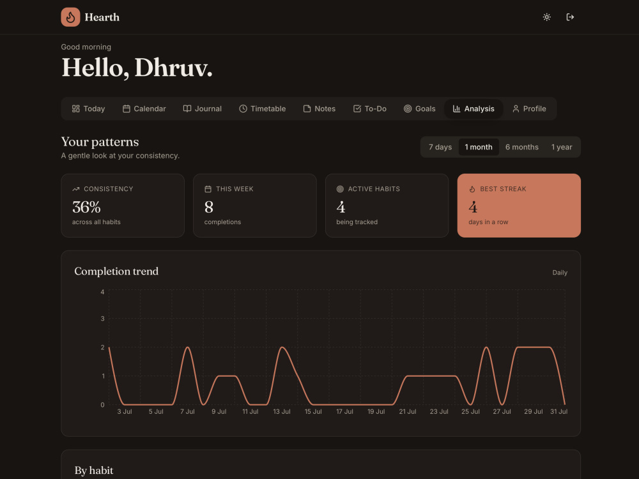Click the Your patterns heading

[x=100, y=142]
